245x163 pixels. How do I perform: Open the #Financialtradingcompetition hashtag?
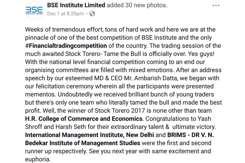66,46
